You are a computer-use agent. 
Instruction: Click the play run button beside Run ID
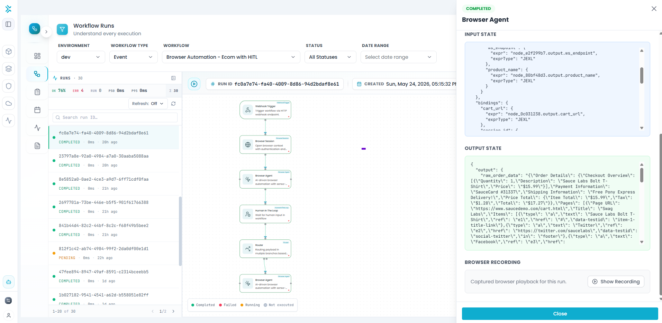194,84
